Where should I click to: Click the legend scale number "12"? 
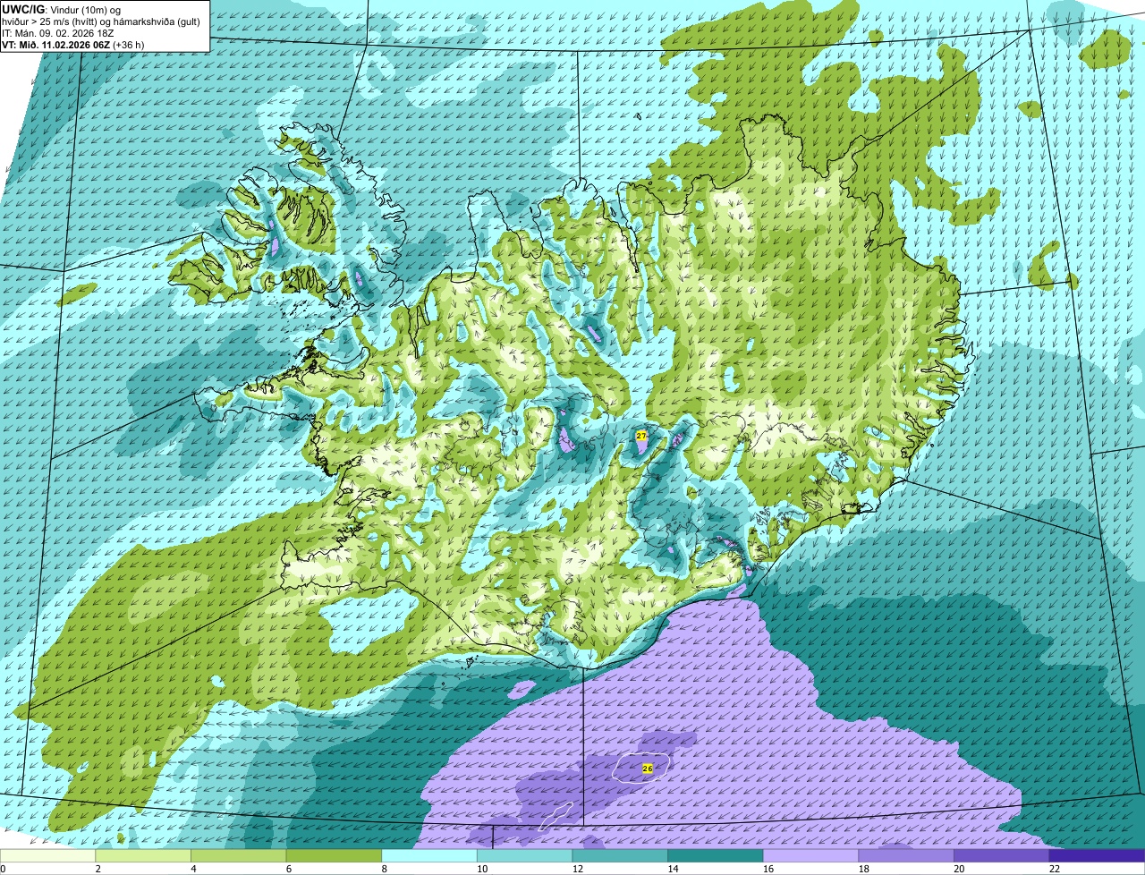[577, 869]
